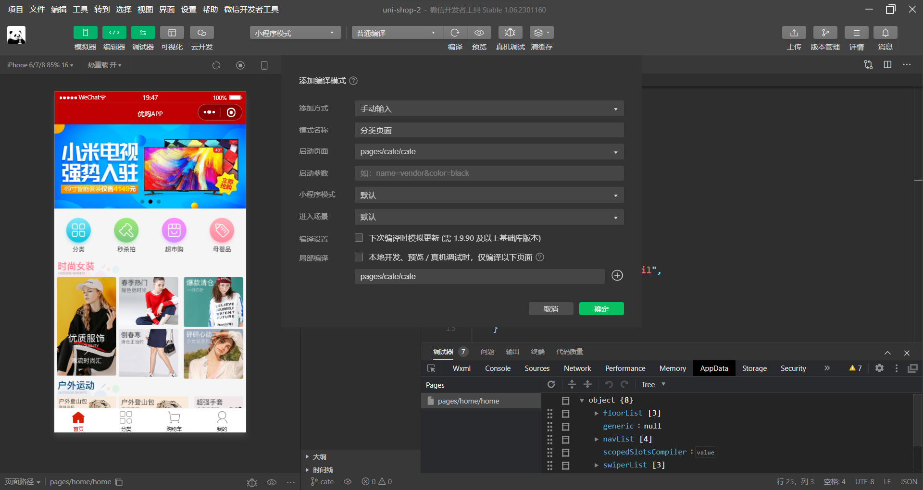Click the plus icon to add page
Screen dimensions: 923x490
coord(617,275)
